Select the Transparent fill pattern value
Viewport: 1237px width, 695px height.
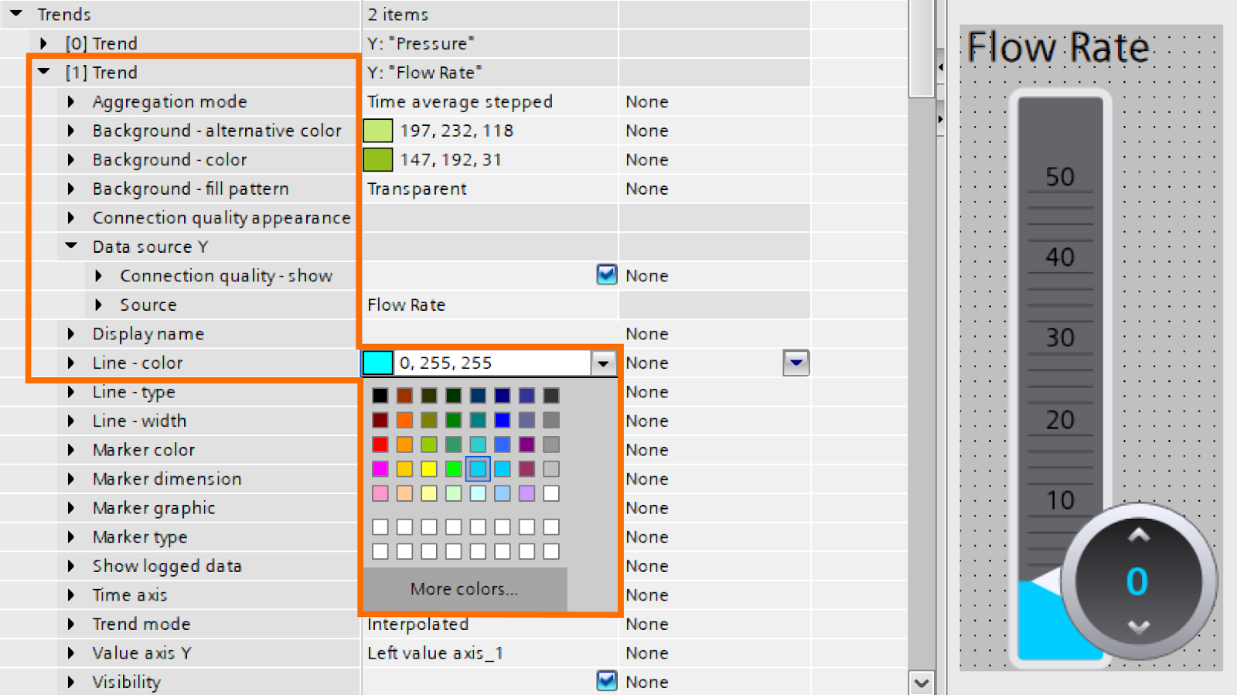(x=417, y=189)
